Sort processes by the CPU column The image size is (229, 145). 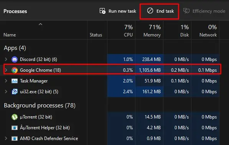click(x=121, y=31)
